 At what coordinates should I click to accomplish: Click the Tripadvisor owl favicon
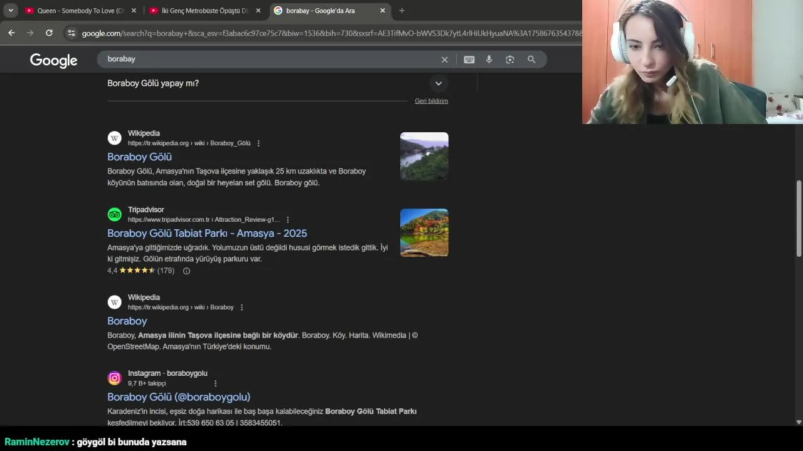coord(114,214)
